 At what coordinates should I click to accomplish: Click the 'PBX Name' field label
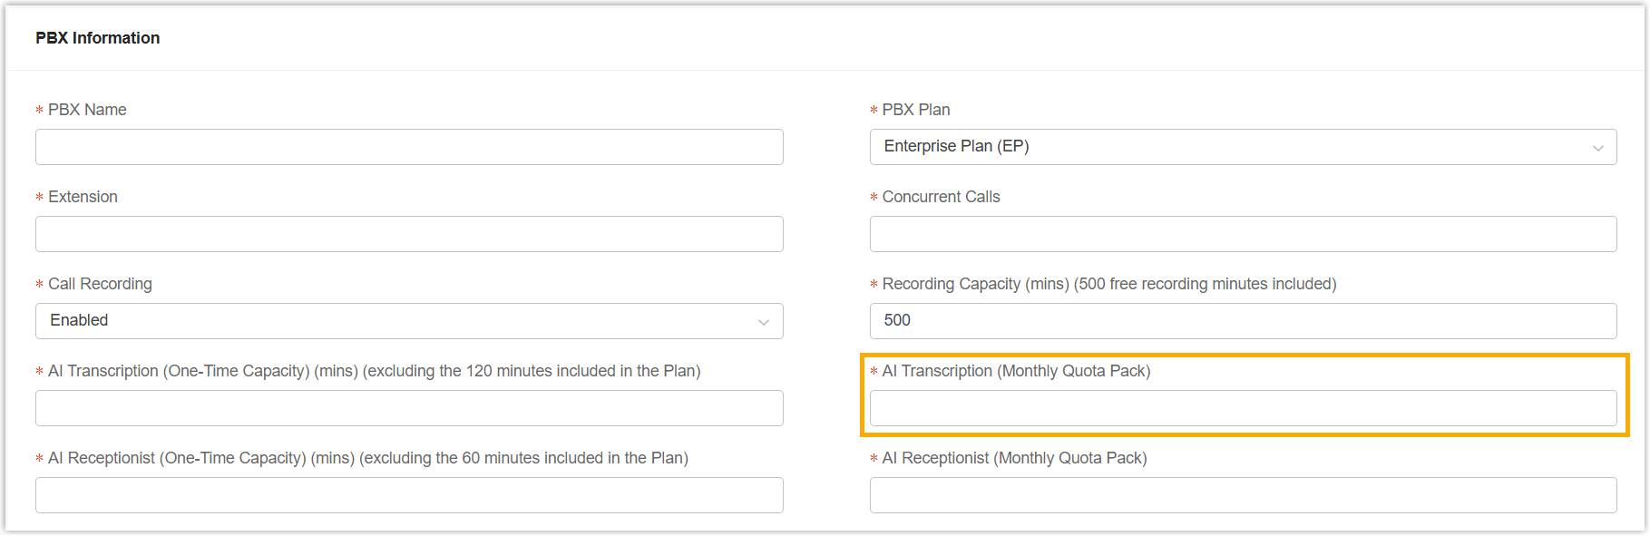tap(87, 110)
